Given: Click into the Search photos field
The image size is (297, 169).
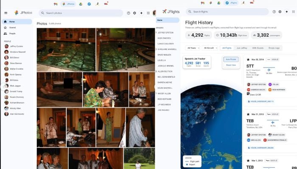Looking at the screenshot, I should click(81, 13).
